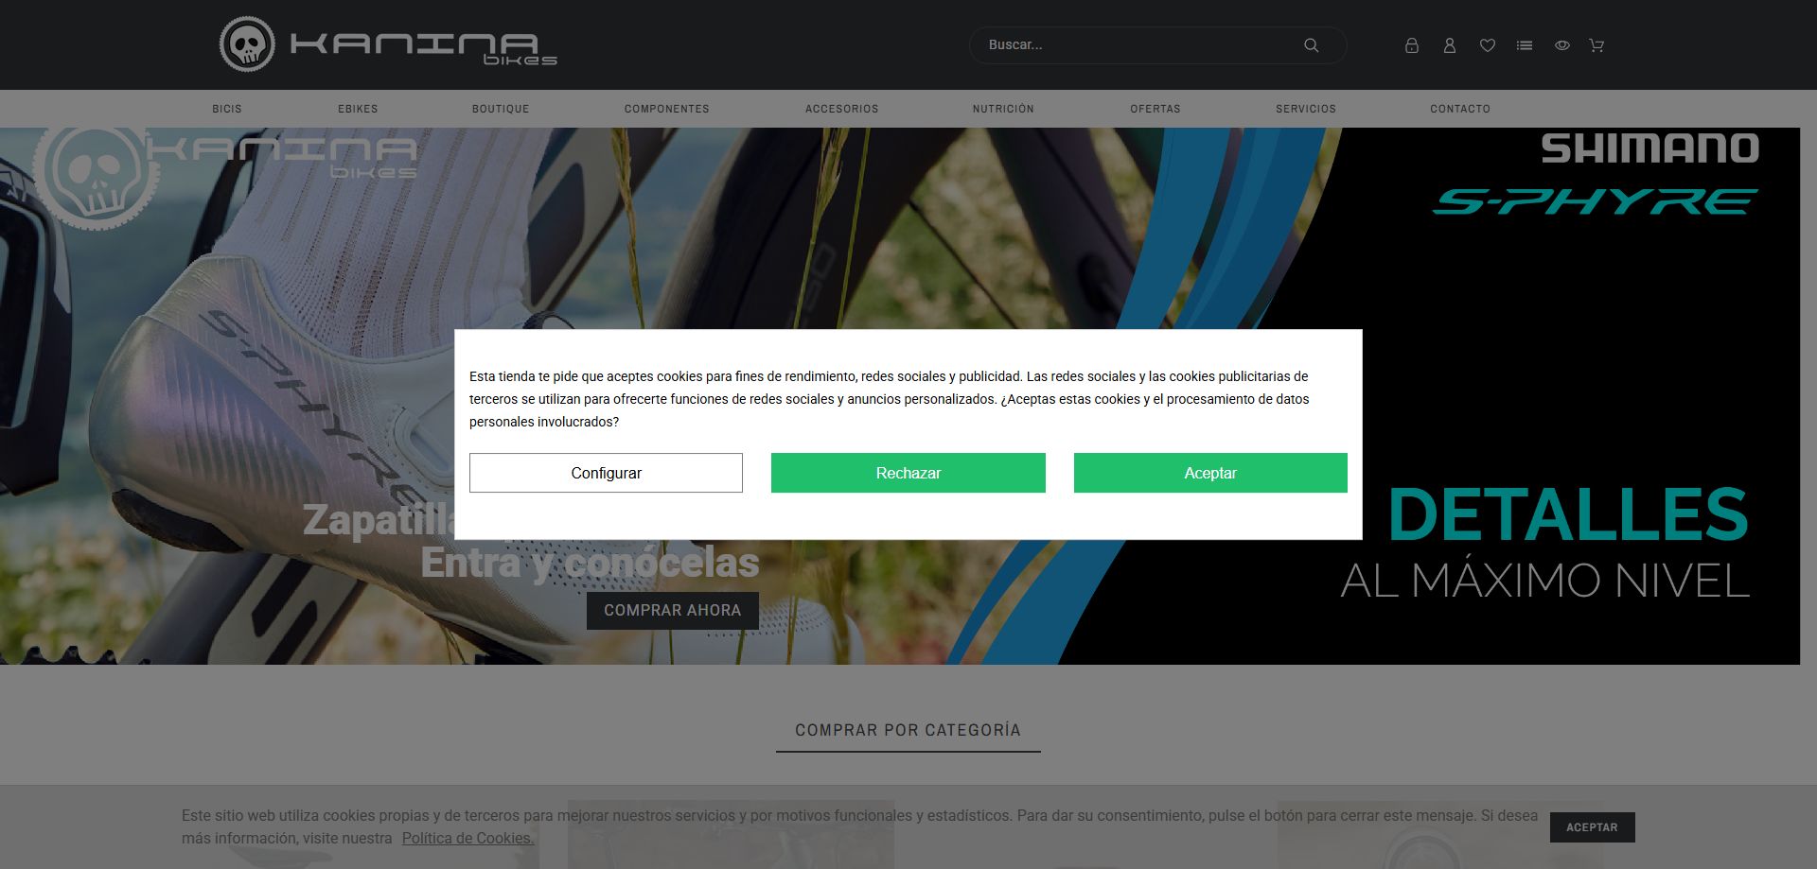
Task: Click the dark Aceptar button in bottom bar
Action: click(1592, 827)
